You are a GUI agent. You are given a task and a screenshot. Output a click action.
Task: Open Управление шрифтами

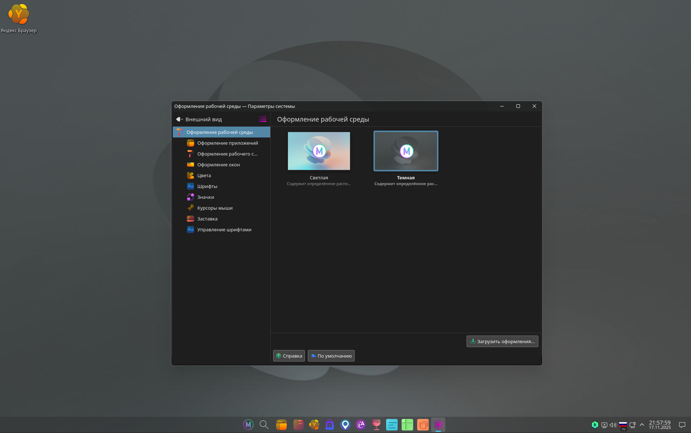pyautogui.click(x=224, y=230)
